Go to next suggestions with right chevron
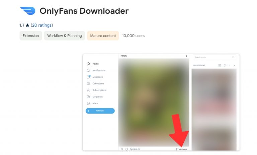The width and height of the screenshot is (257, 155). (234, 65)
